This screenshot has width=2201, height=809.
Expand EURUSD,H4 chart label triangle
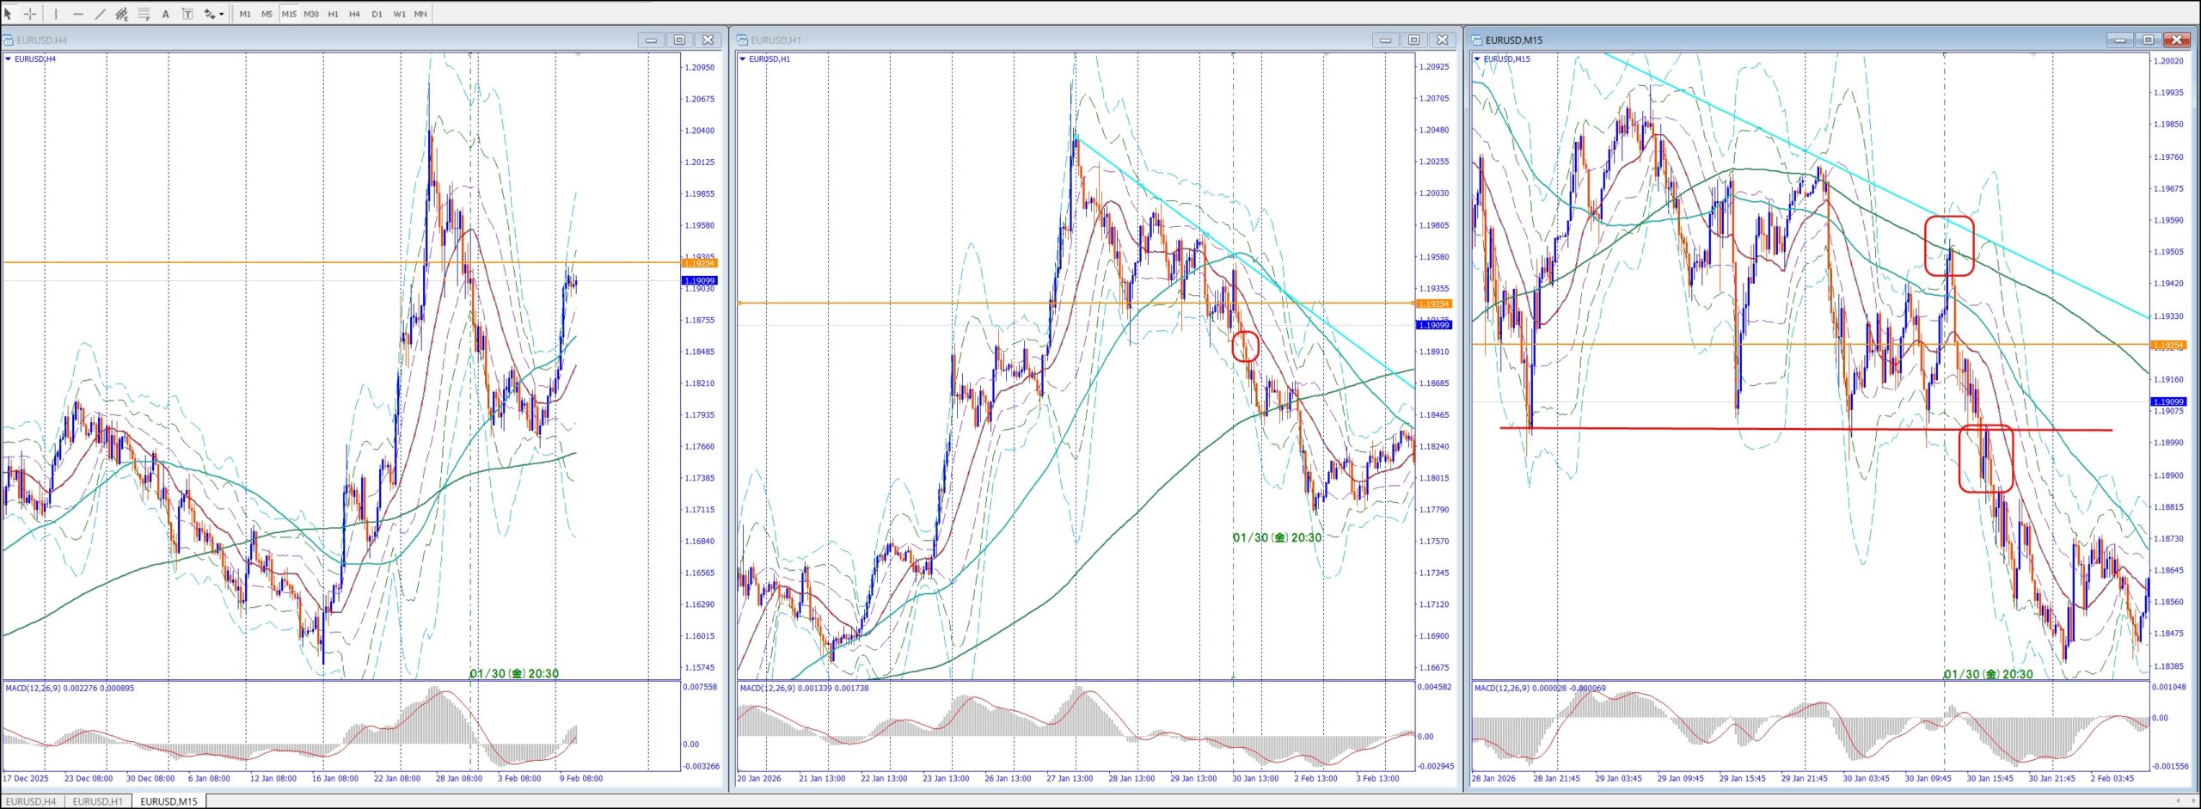(9, 59)
